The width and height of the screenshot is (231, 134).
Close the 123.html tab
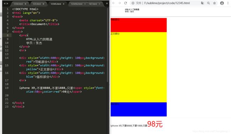tap(43, 4)
